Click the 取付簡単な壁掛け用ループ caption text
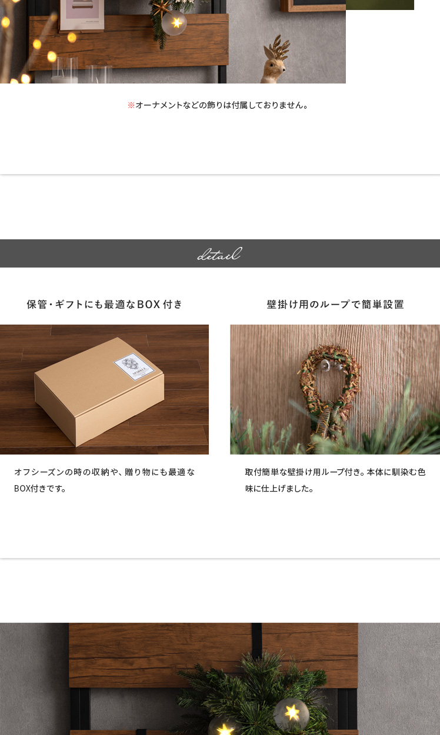The image size is (440, 735). point(335,480)
